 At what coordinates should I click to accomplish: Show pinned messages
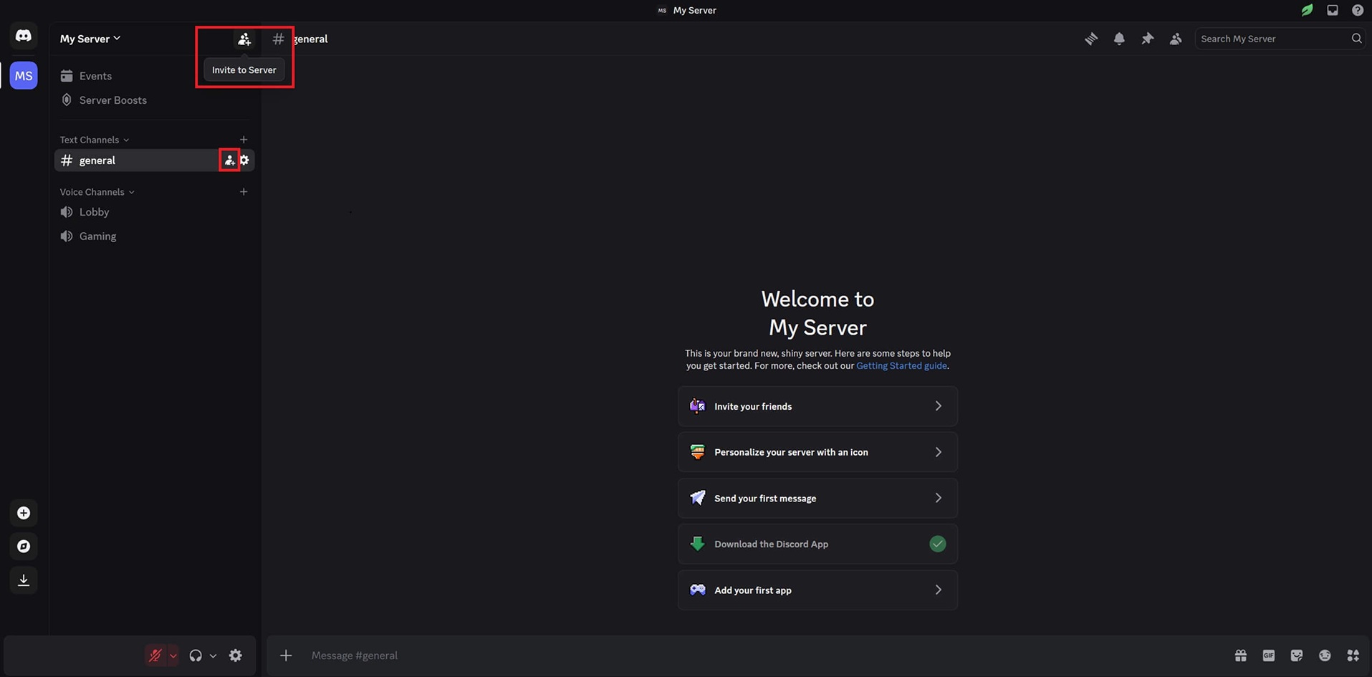click(x=1148, y=39)
